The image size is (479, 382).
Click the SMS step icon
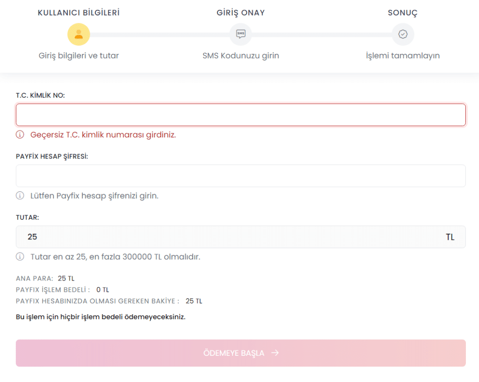point(241,34)
